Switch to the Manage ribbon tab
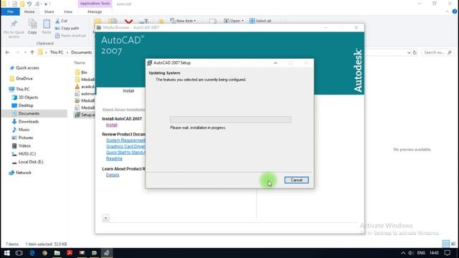459x258 pixels. [95, 11]
